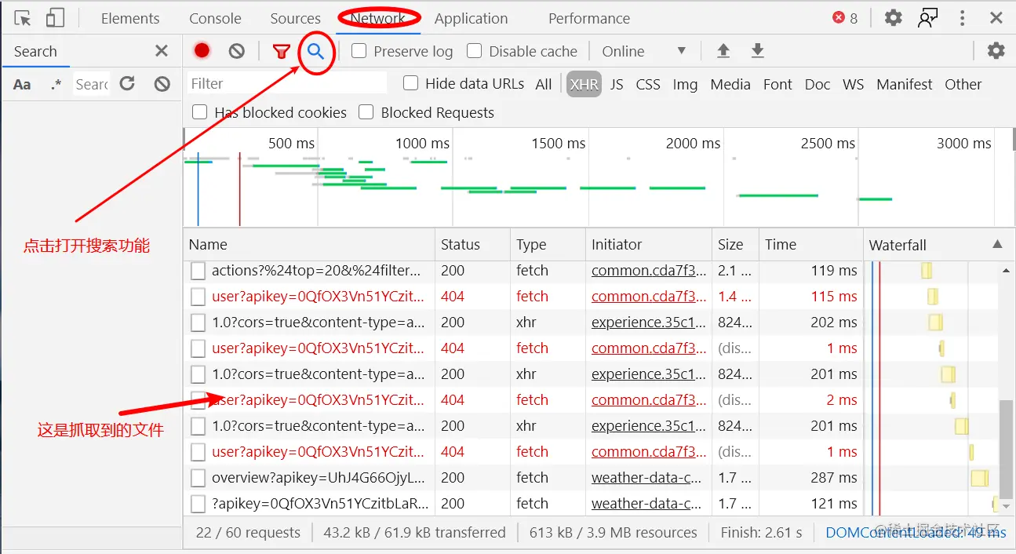Click the request list vertical scrollbar

pos(1007,448)
